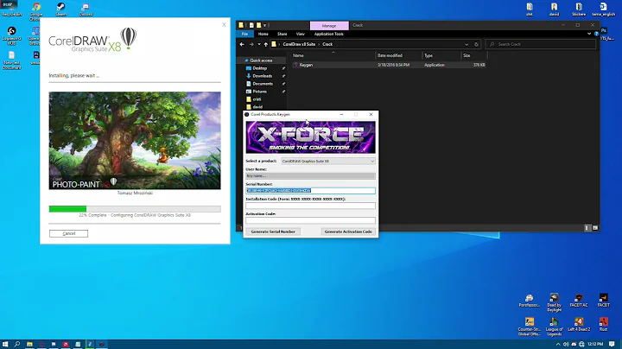This screenshot has width=622, height=349.
Task: Select Downloads in navigation pane
Action: [x=263, y=76]
